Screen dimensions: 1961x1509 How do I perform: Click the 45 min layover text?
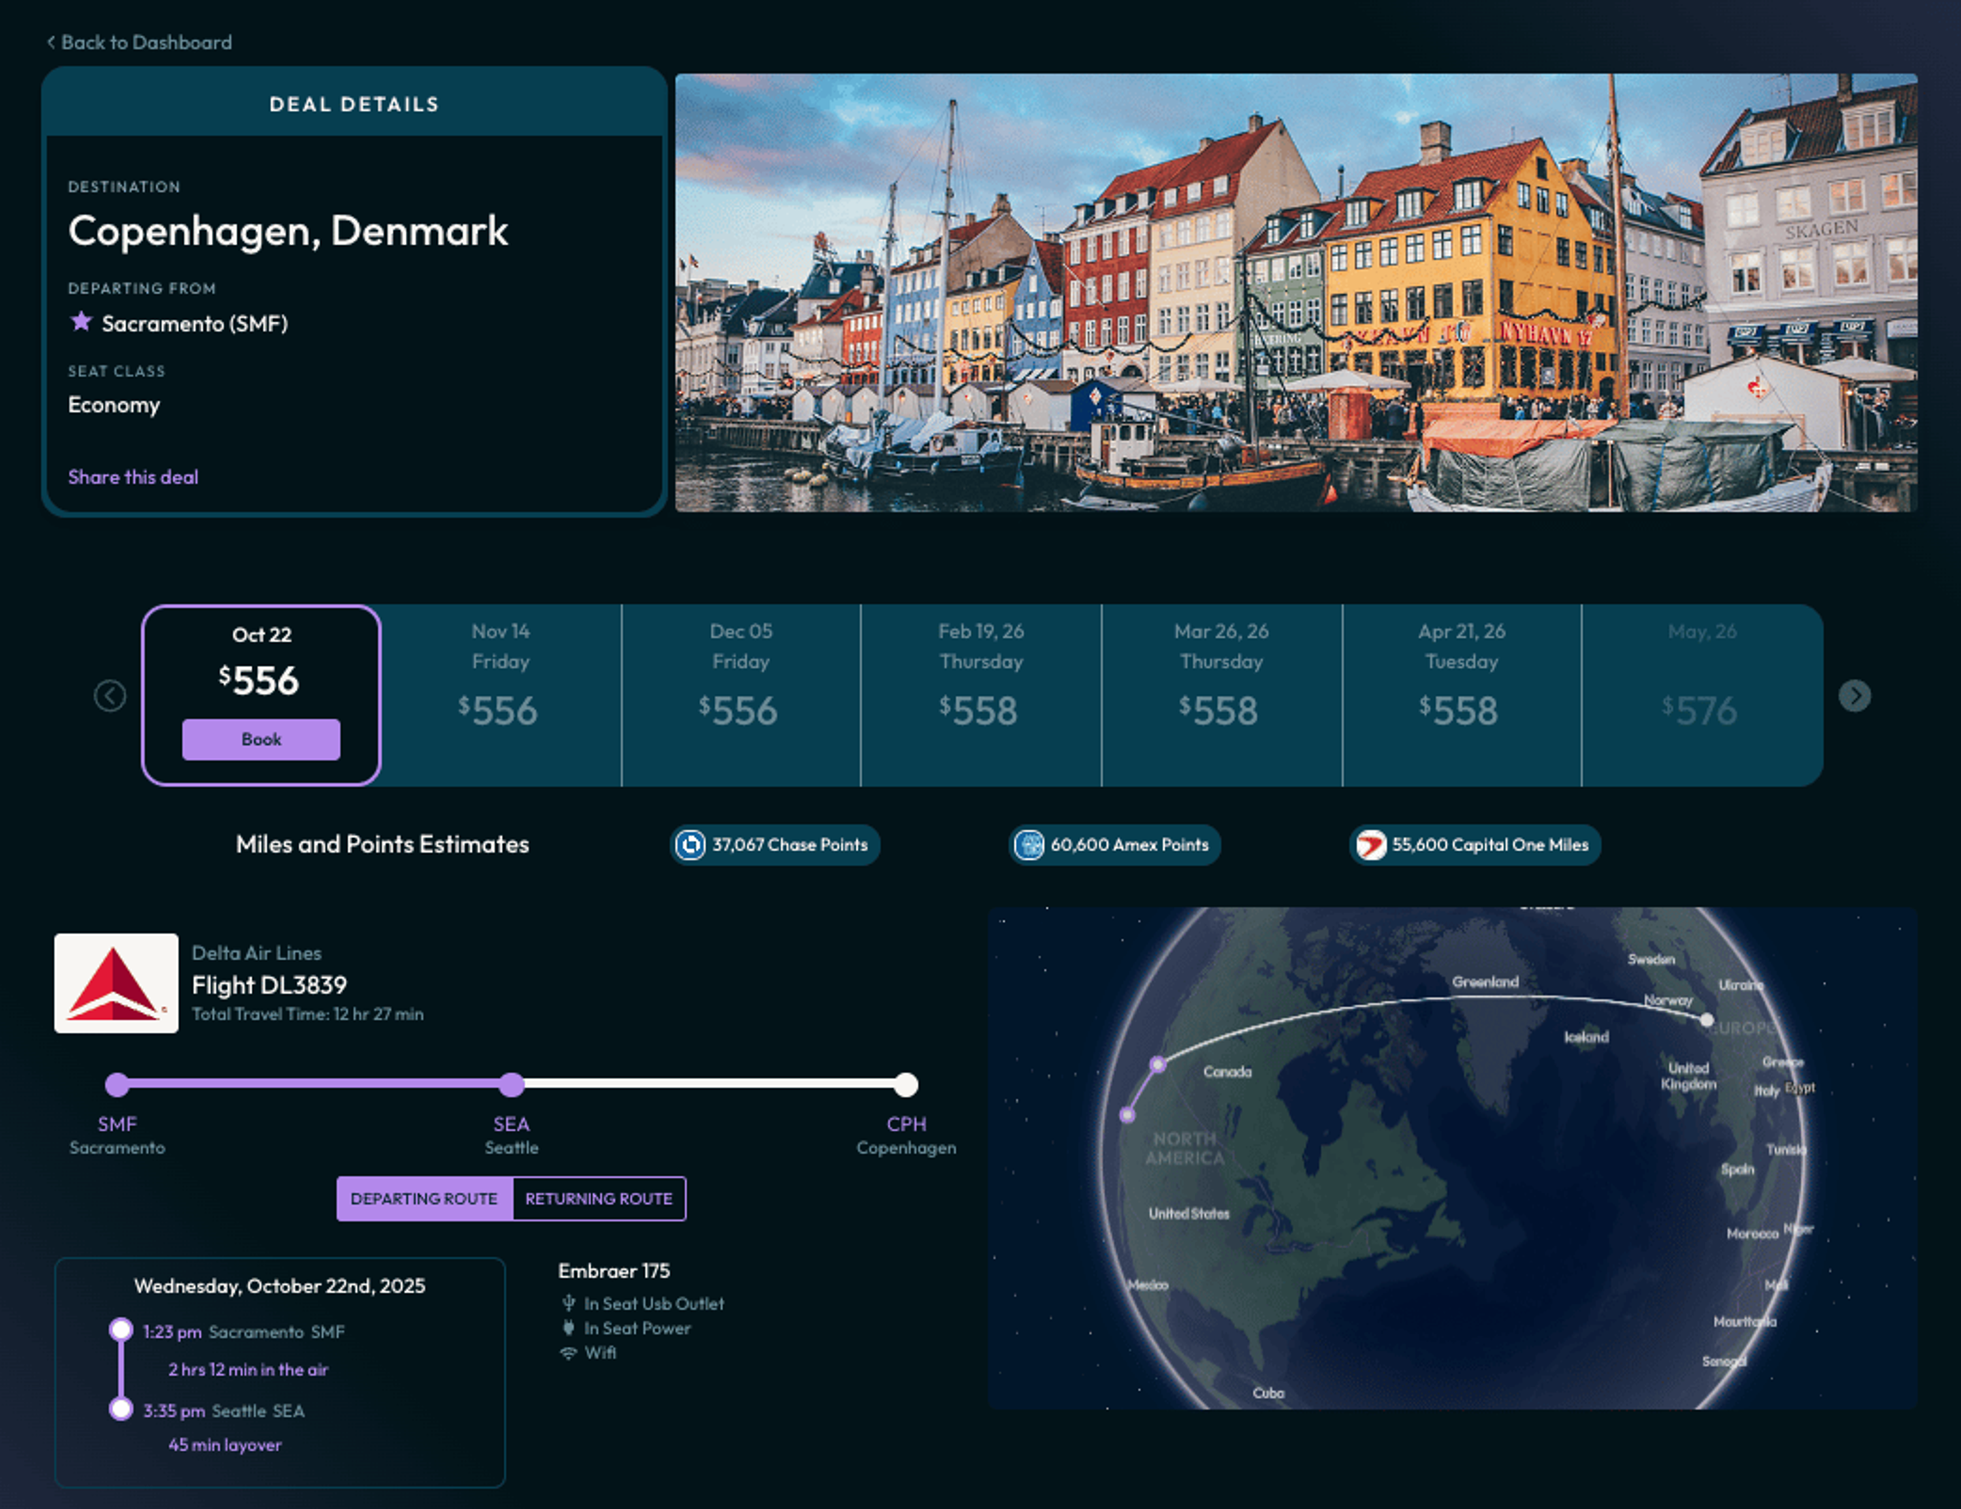click(x=225, y=1445)
